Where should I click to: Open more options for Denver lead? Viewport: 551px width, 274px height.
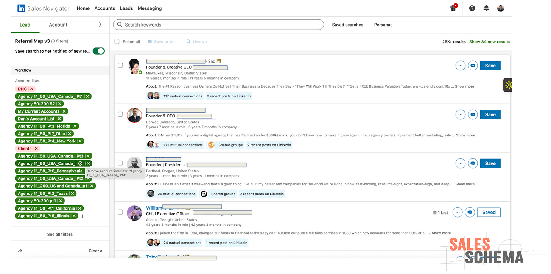coord(460,114)
